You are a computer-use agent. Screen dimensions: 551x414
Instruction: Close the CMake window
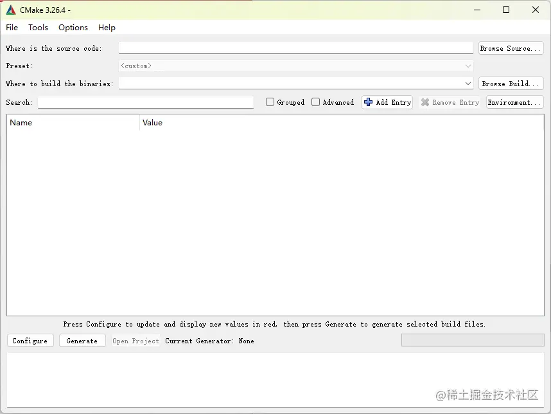tap(535, 10)
